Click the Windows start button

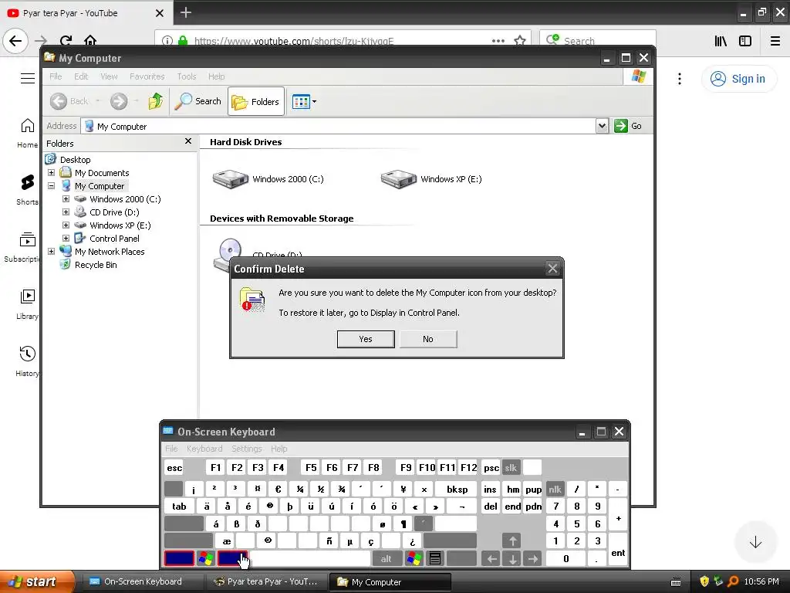pos(37,581)
